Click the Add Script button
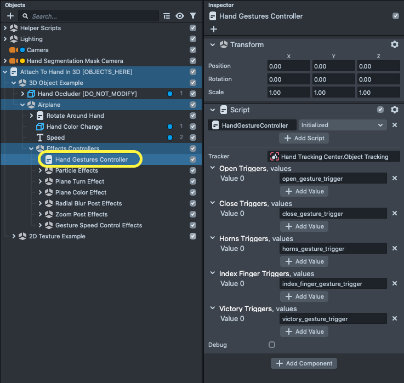404x383 pixels. [304, 138]
